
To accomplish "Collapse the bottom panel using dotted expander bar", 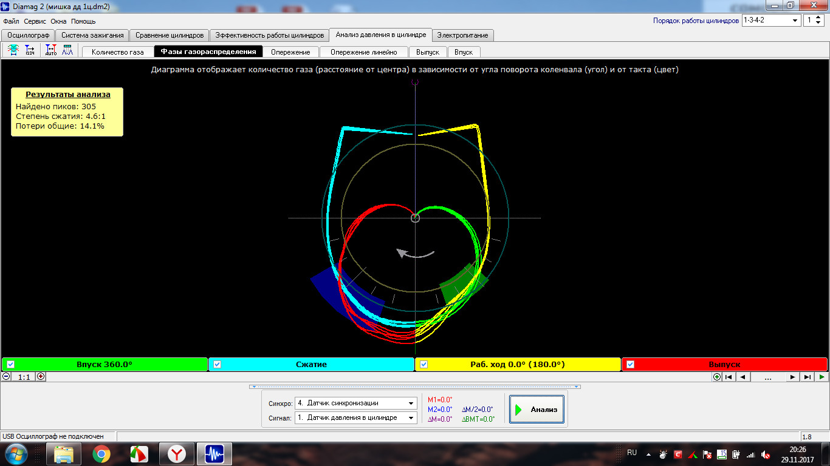I will coord(415,387).
